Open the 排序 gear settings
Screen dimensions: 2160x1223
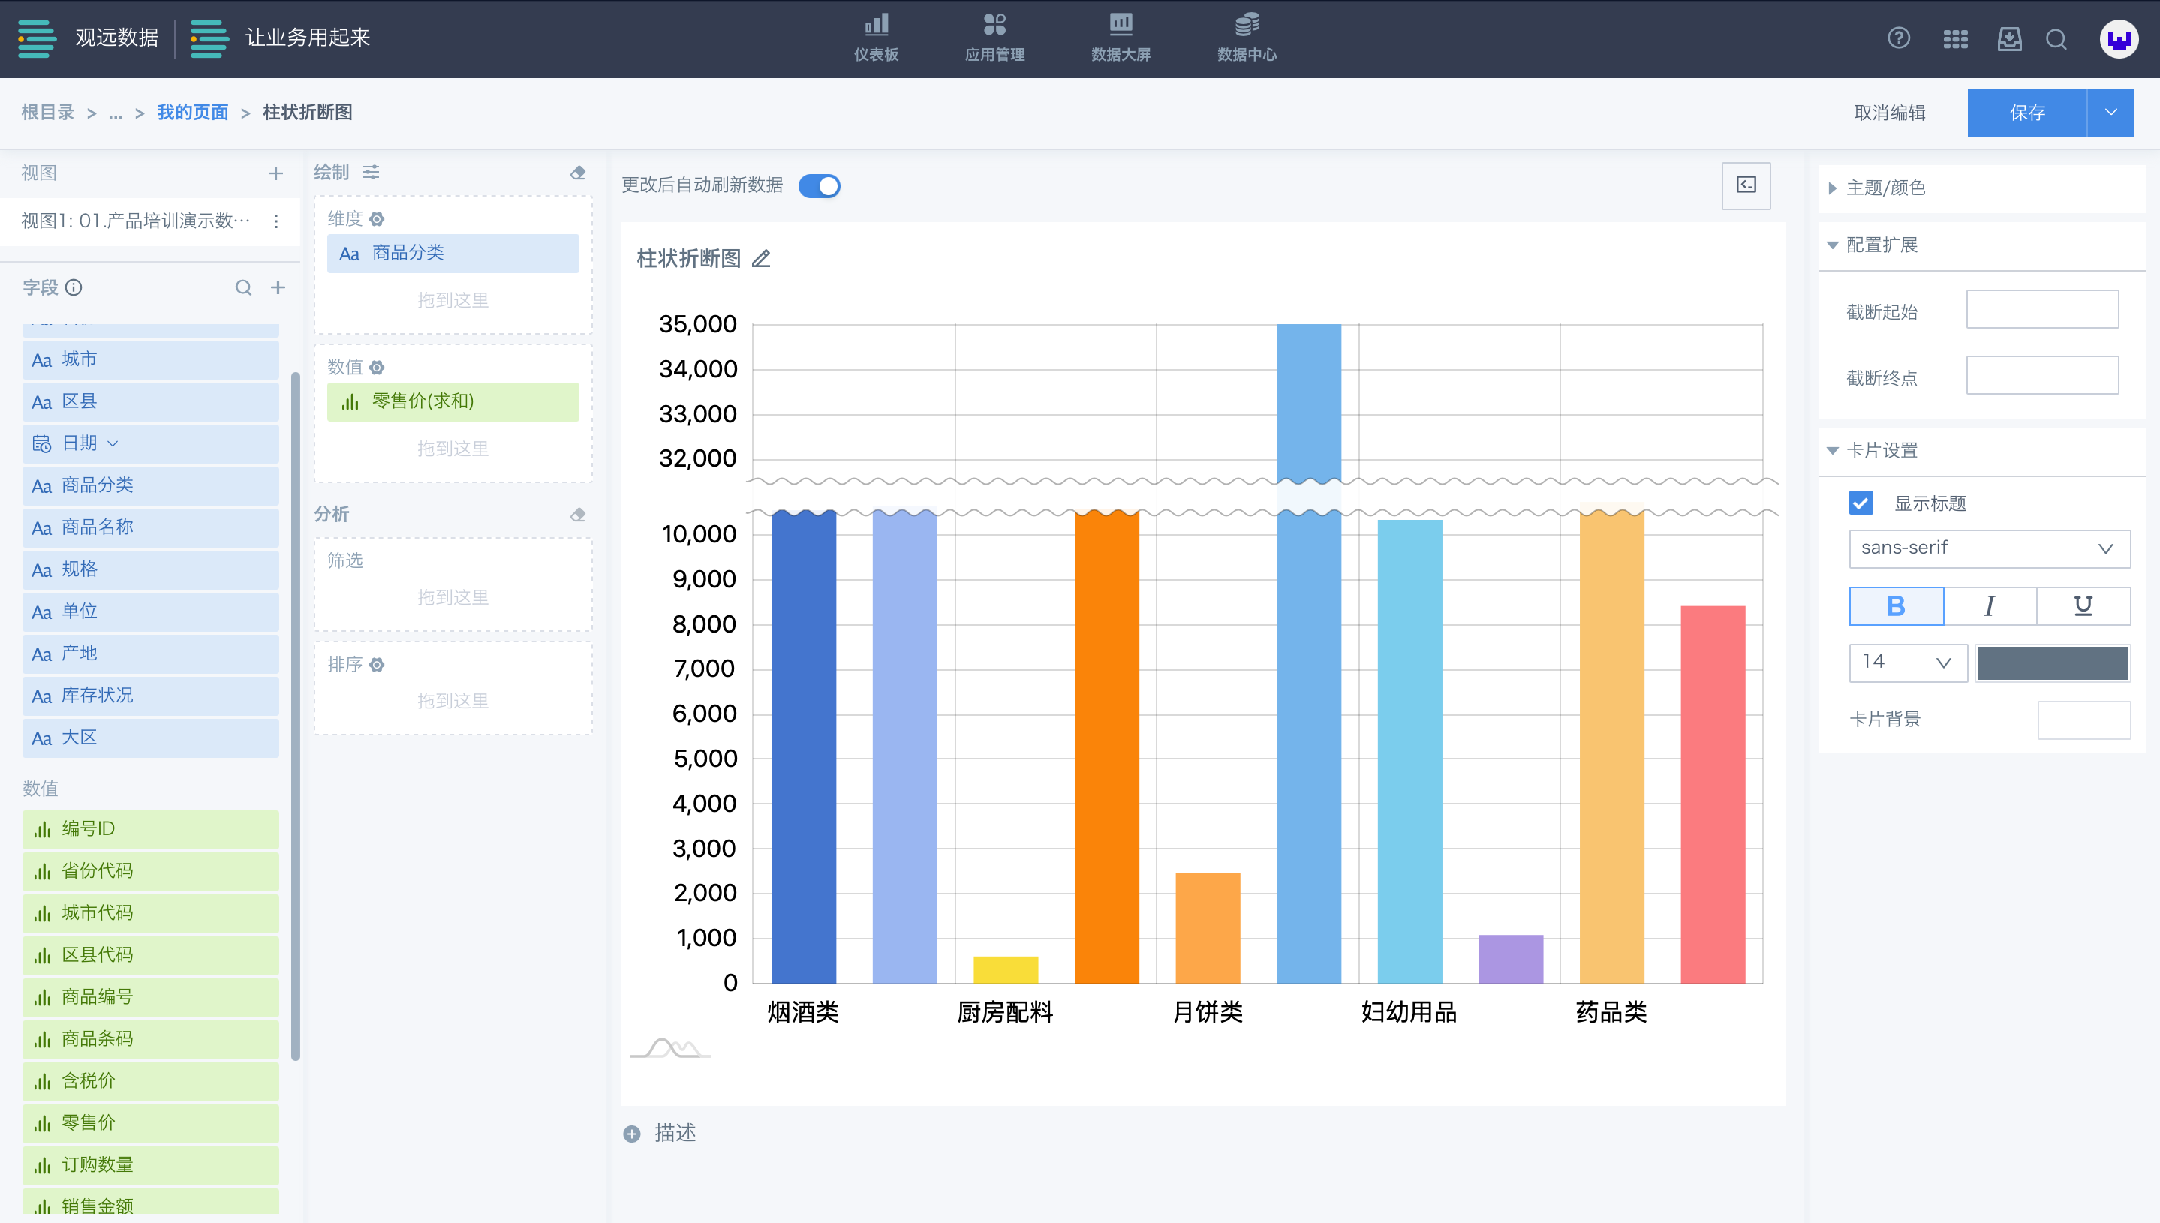(x=378, y=665)
